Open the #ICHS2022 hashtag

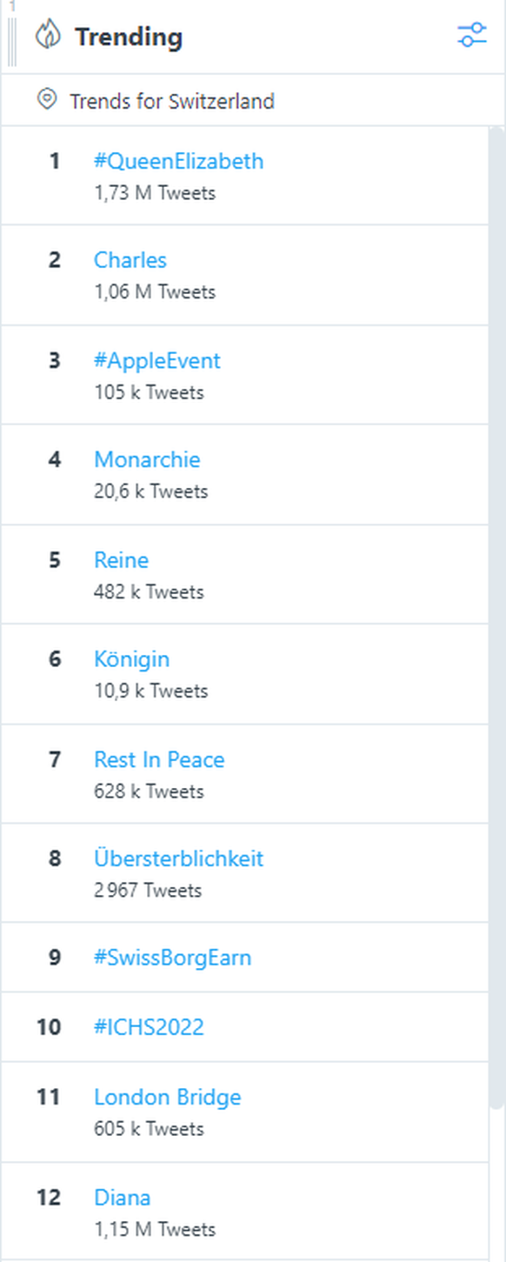[149, 1027]
